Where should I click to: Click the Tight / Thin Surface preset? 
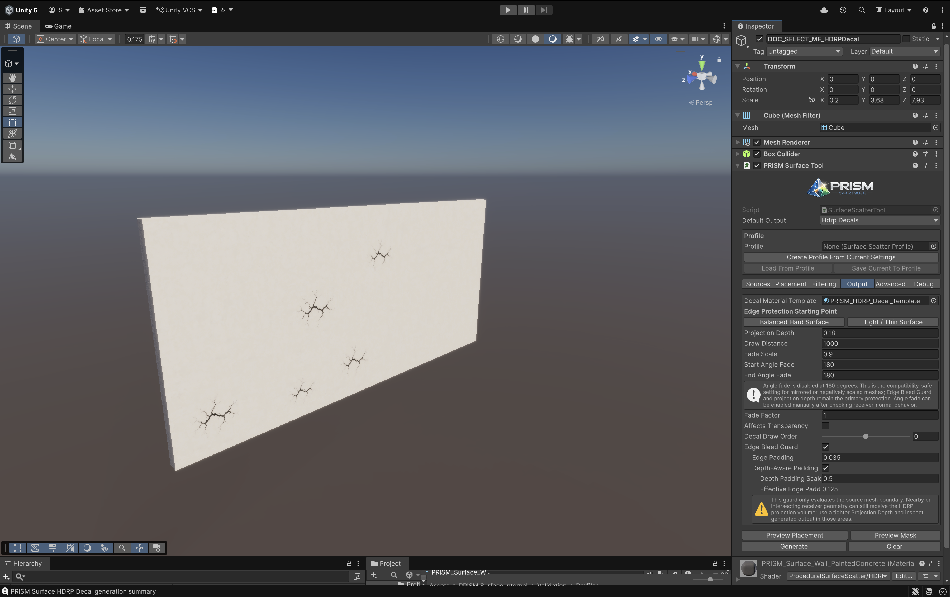[x=893, y=322]
